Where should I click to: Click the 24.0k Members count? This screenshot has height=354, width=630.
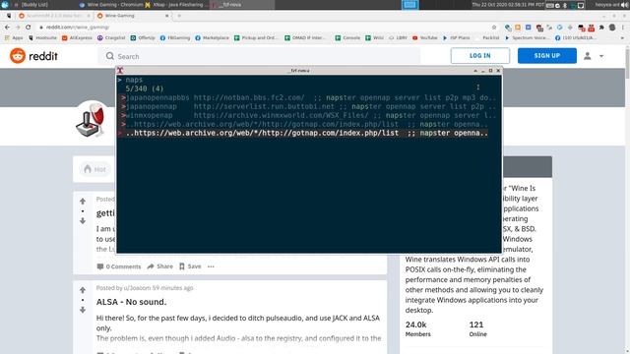[417, 328]
